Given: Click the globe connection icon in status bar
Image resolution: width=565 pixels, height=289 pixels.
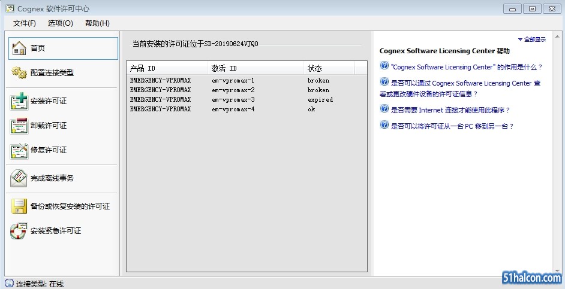Looking at the screenshot, I should [x=10, y=283].
